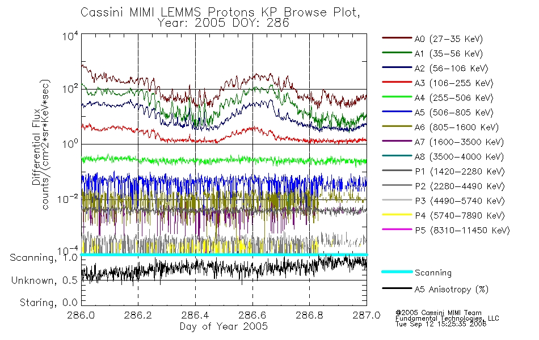Click the A2 (56-106 KeV) legend label
The width and height of the screenshot is (539, 340).
click(452, 69)
